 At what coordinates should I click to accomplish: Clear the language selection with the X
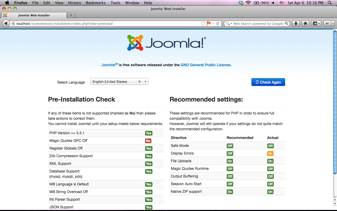coord(139,81)
